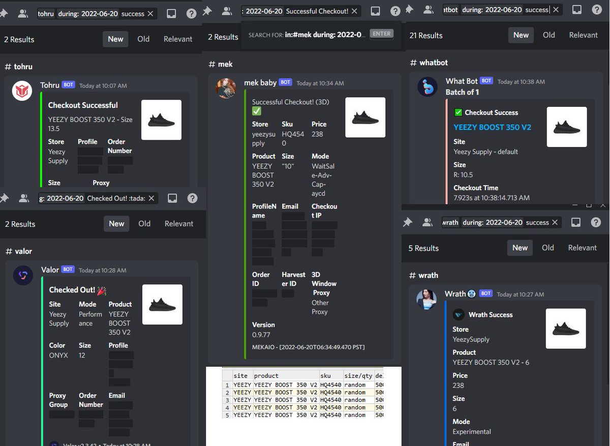The height and width of the screenshot is (446, 610).
Task: Open YEEZY BOOST 350 V2 blue link
Action: 492,127
